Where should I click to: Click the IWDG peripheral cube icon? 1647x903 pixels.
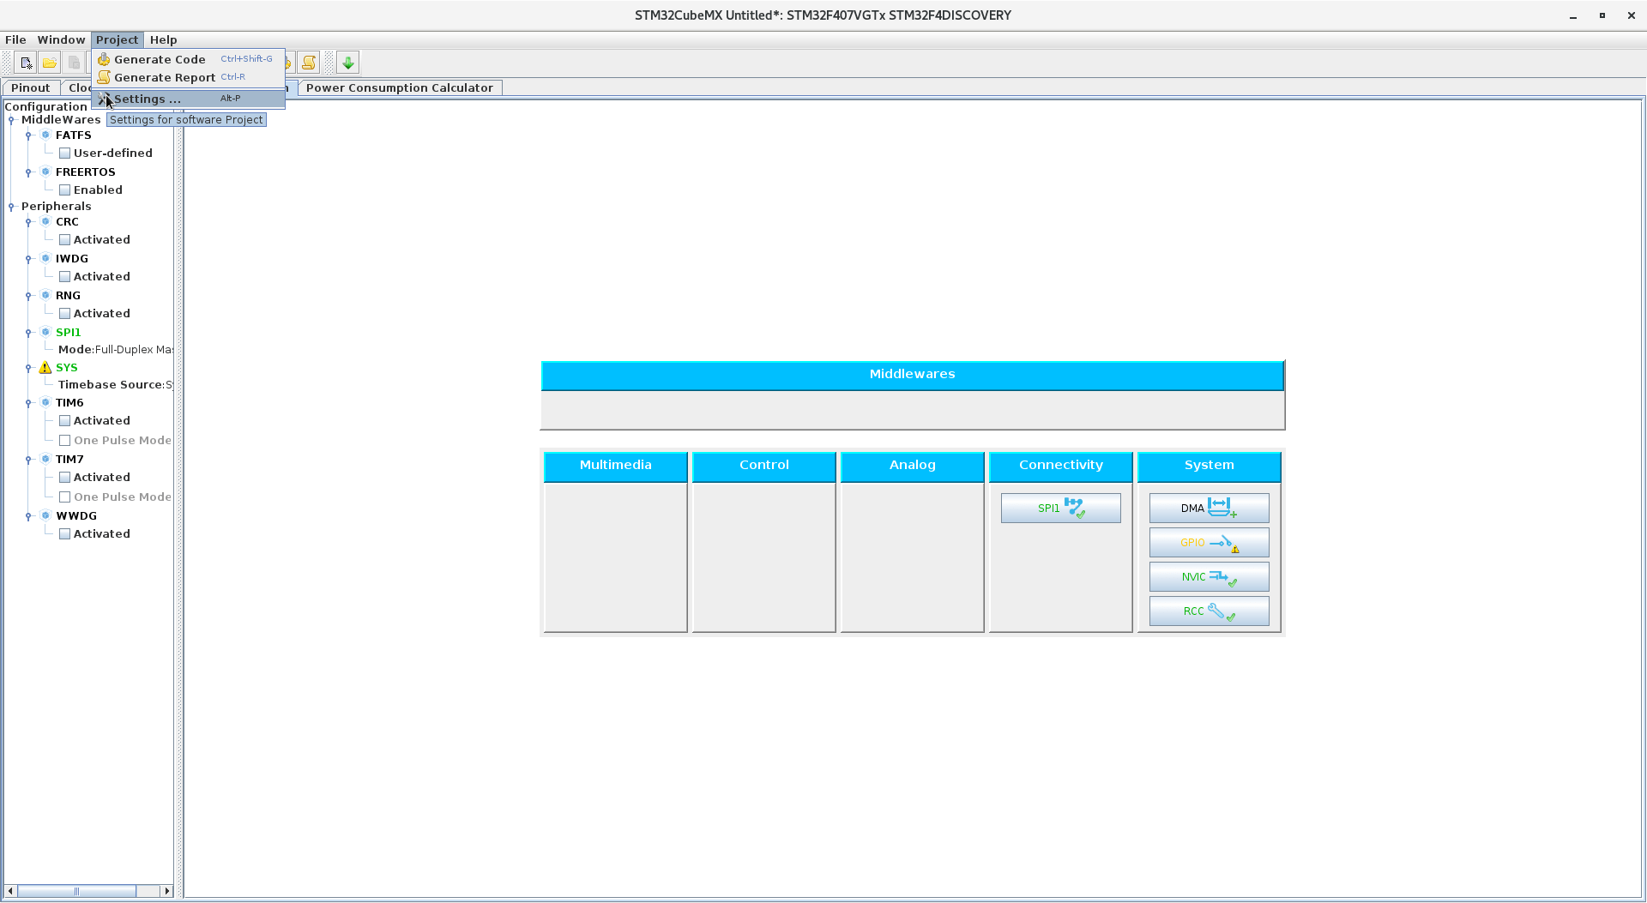coord(45,258)
